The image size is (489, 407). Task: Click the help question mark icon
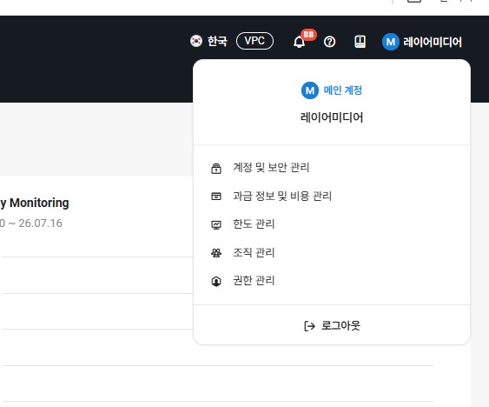329,42
